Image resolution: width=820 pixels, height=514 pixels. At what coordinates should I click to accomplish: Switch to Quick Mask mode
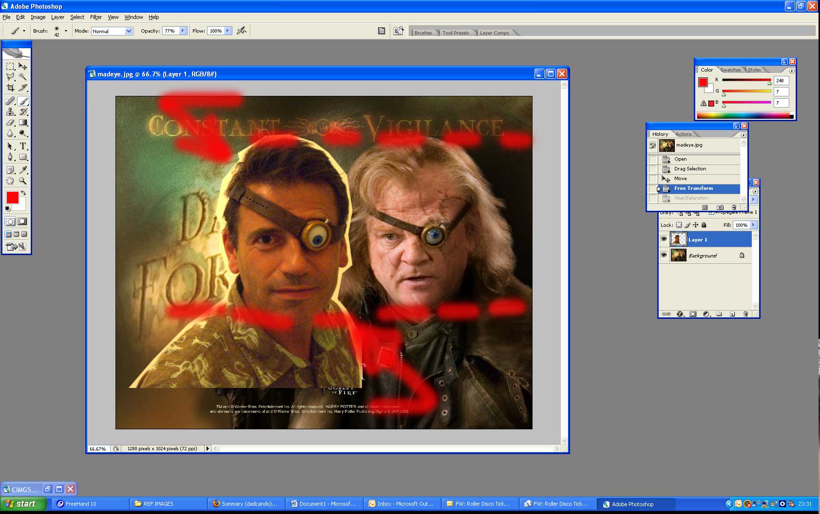(22, 221)
